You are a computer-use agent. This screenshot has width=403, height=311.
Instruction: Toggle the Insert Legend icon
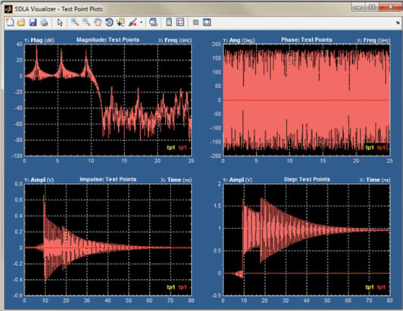[180, 23]
